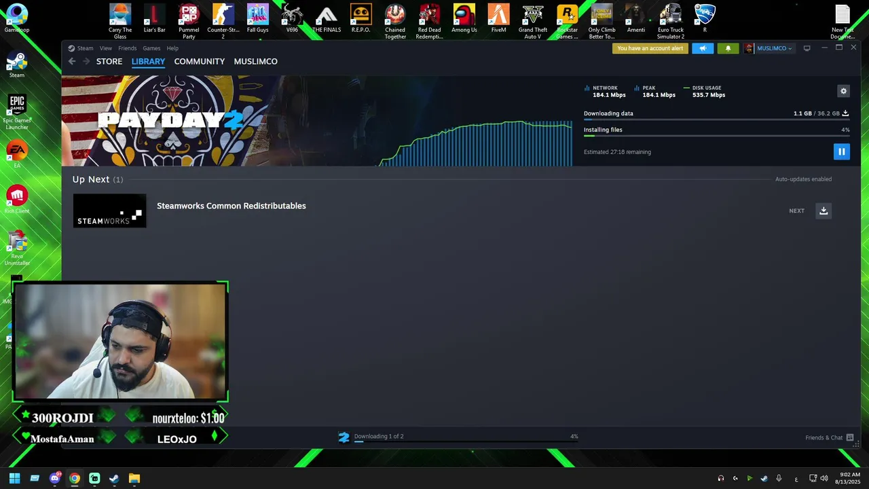Open Euro Truck Simulator 2 desktop shortcut
869x489 pixels.
671,22
